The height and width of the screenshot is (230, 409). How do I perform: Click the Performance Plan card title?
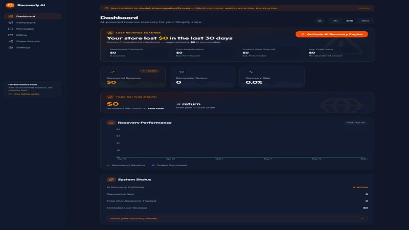pos(22,84)
